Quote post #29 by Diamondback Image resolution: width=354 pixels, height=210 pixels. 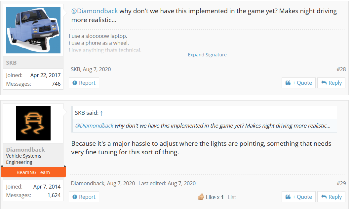click(x=298, y=197)
